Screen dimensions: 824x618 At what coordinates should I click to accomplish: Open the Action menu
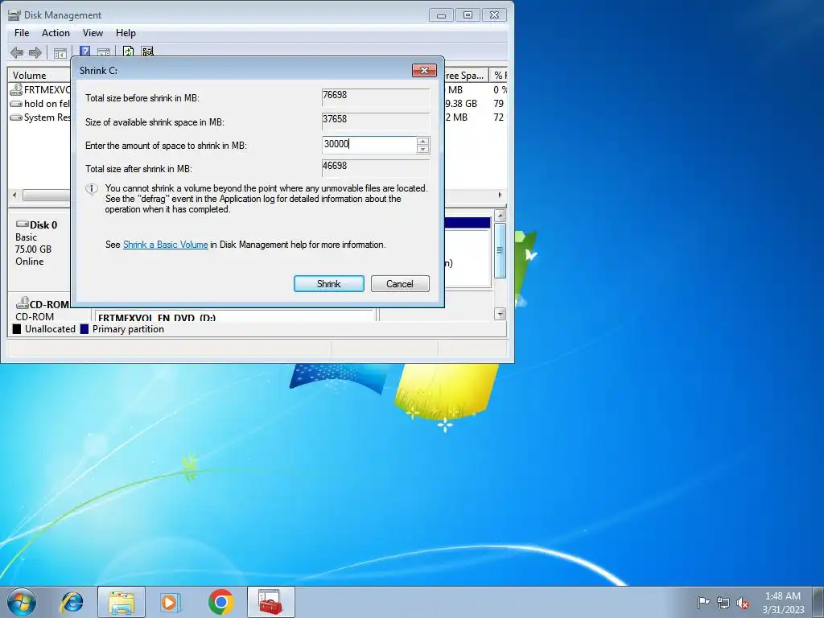(x=56, y=32)
